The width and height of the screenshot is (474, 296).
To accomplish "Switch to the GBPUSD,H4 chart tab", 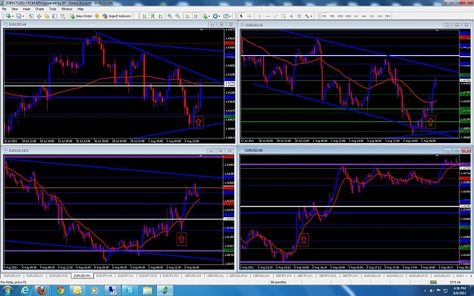I will click(x=193, y=276).
